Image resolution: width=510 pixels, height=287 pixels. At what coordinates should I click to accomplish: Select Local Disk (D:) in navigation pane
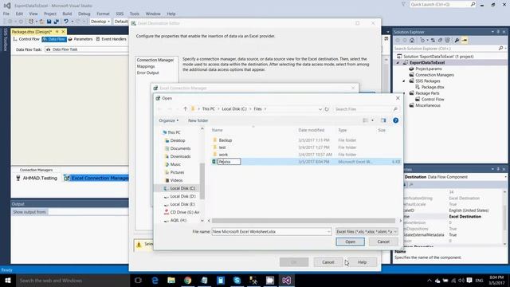(x=182, y=196)
